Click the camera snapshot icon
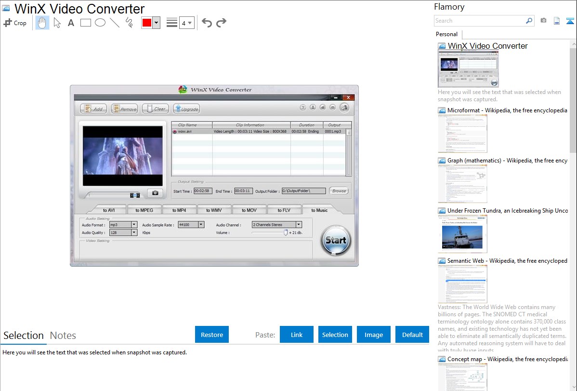Image resolution: width=577 pixels, height=391 pixels. pyautogui.click(x=543, y=21)
